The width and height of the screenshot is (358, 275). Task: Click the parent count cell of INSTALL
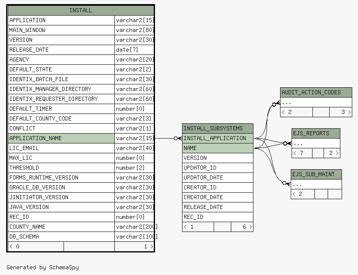coord(36,246)
